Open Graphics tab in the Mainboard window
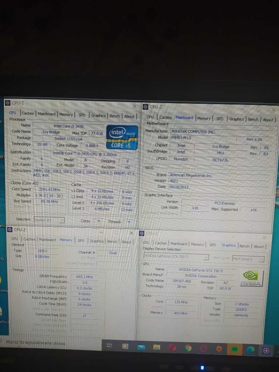The width and height of the screenshot is (279, 372). coord(236,119)
